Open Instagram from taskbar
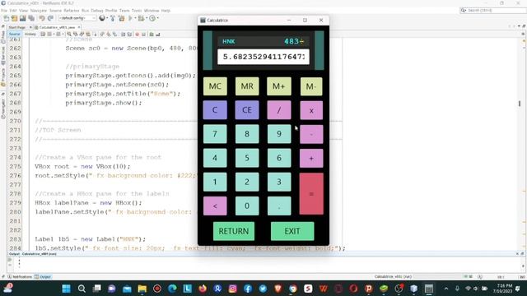 (232, 289)
